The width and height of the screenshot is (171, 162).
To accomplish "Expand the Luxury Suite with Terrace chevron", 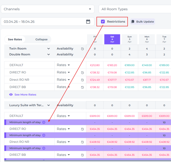I will [x=48, y=105].
